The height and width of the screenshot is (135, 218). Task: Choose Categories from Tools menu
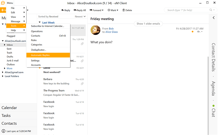coord(48,45)
